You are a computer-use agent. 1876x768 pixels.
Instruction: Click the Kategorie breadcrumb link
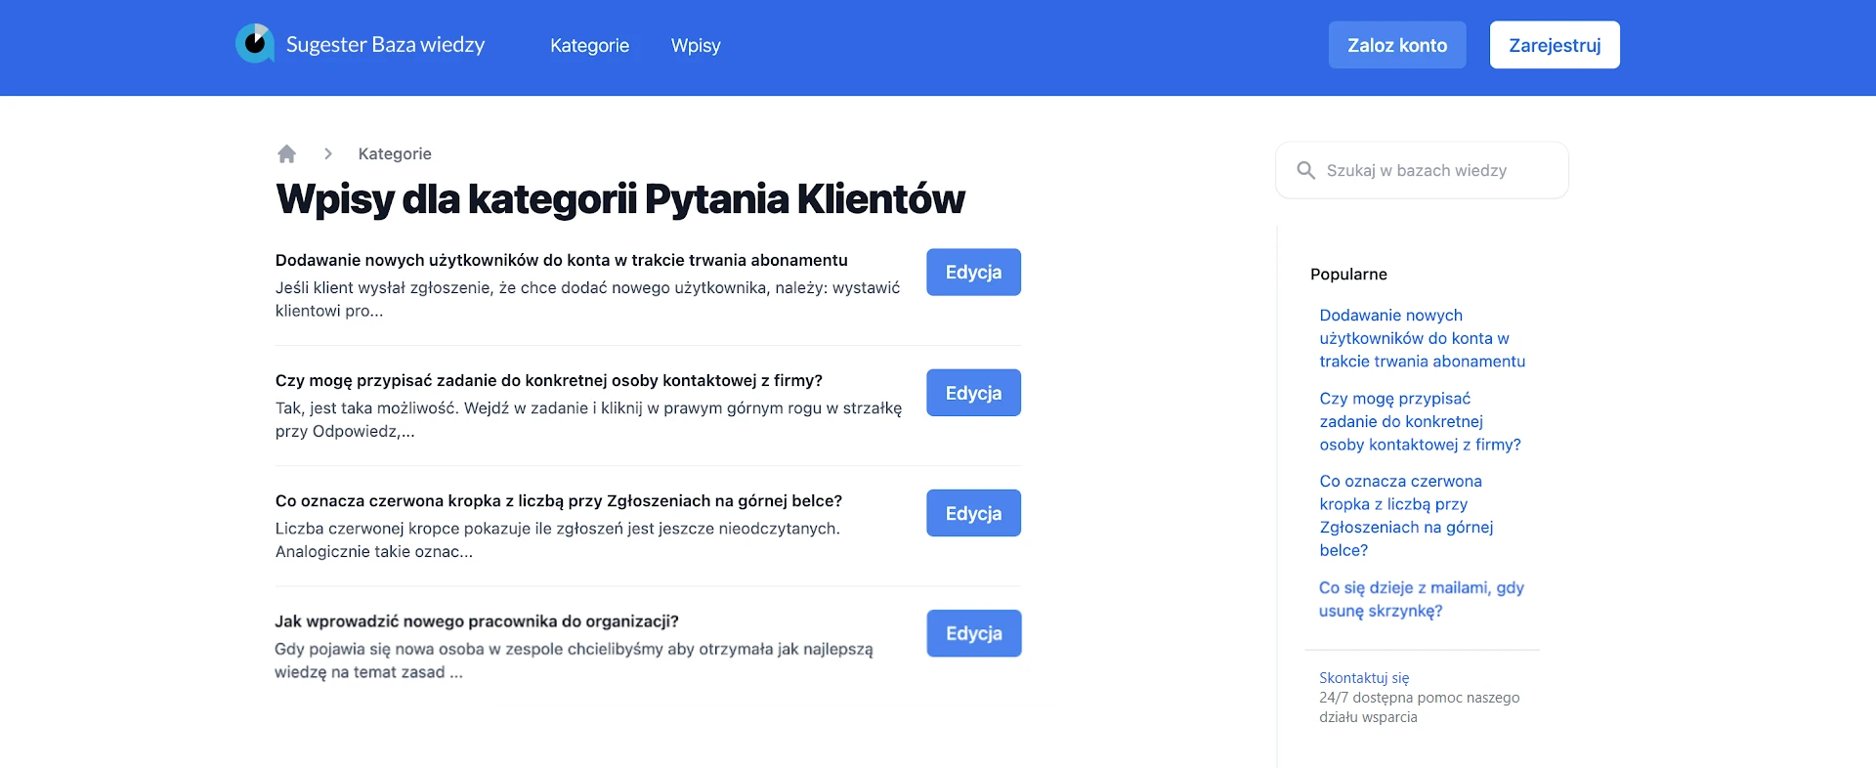(x=395, y=153)
